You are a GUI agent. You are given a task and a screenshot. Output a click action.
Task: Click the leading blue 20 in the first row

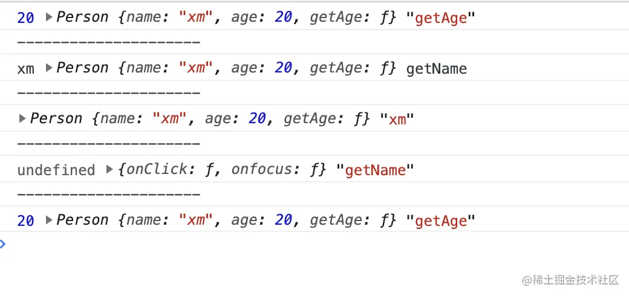[x=25, y=18]
